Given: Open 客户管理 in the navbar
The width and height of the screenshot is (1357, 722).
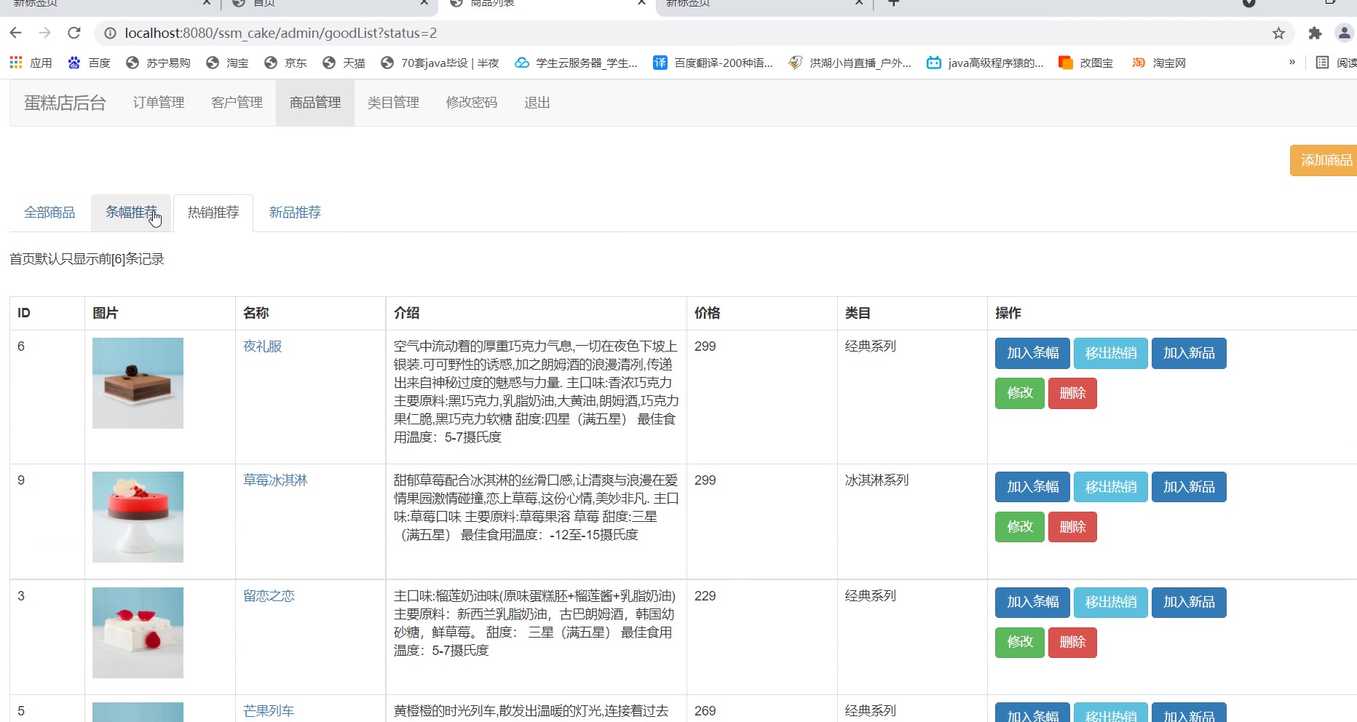Looking at the screenshot, I should point(237,103).
